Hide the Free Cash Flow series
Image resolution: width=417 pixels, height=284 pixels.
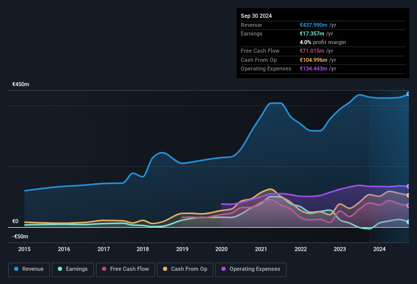point(126,269)
